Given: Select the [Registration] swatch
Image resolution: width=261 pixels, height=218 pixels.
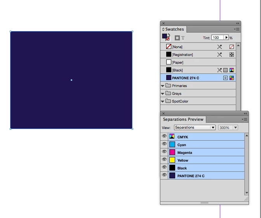Looking at the screenshot, I should coord(198,55).
